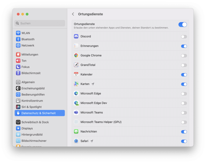This screenshot has height=163, width=206.
Task: Select Bluetooth in the sidebar
Action: 40,39
